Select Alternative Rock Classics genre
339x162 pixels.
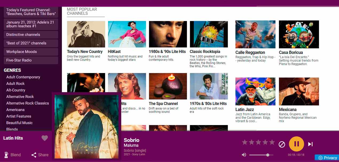point(27,103)
